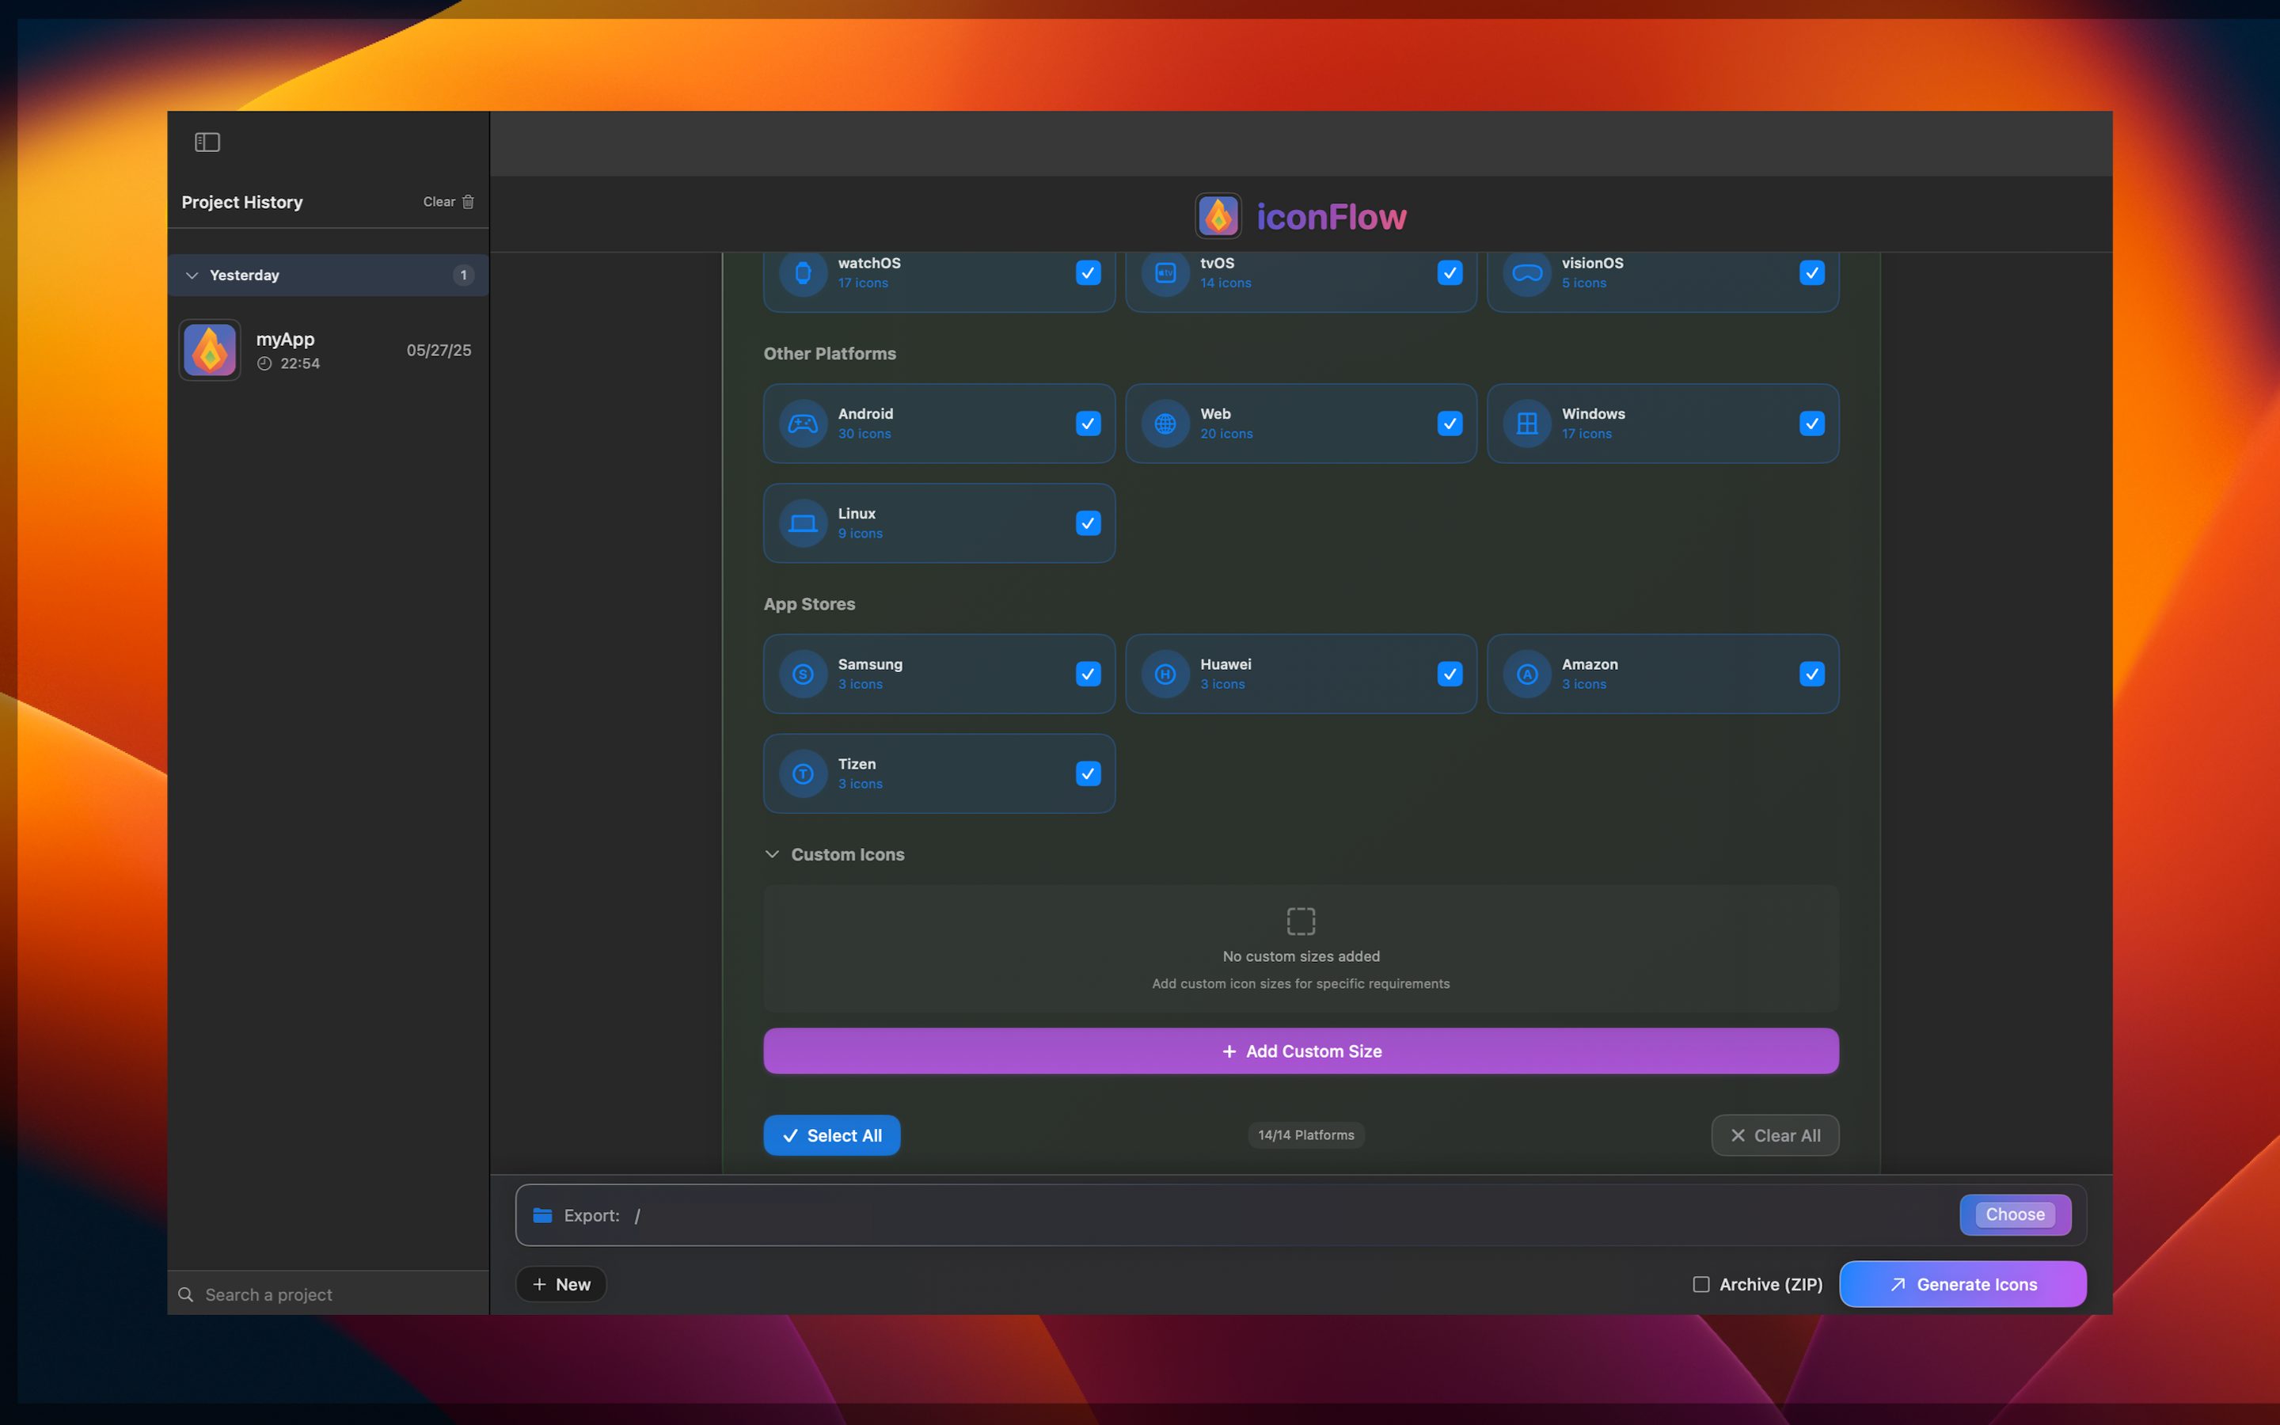Click the visionOS headset icon
This screenshot has width=2280, height=1425.
pos(1526,273)
